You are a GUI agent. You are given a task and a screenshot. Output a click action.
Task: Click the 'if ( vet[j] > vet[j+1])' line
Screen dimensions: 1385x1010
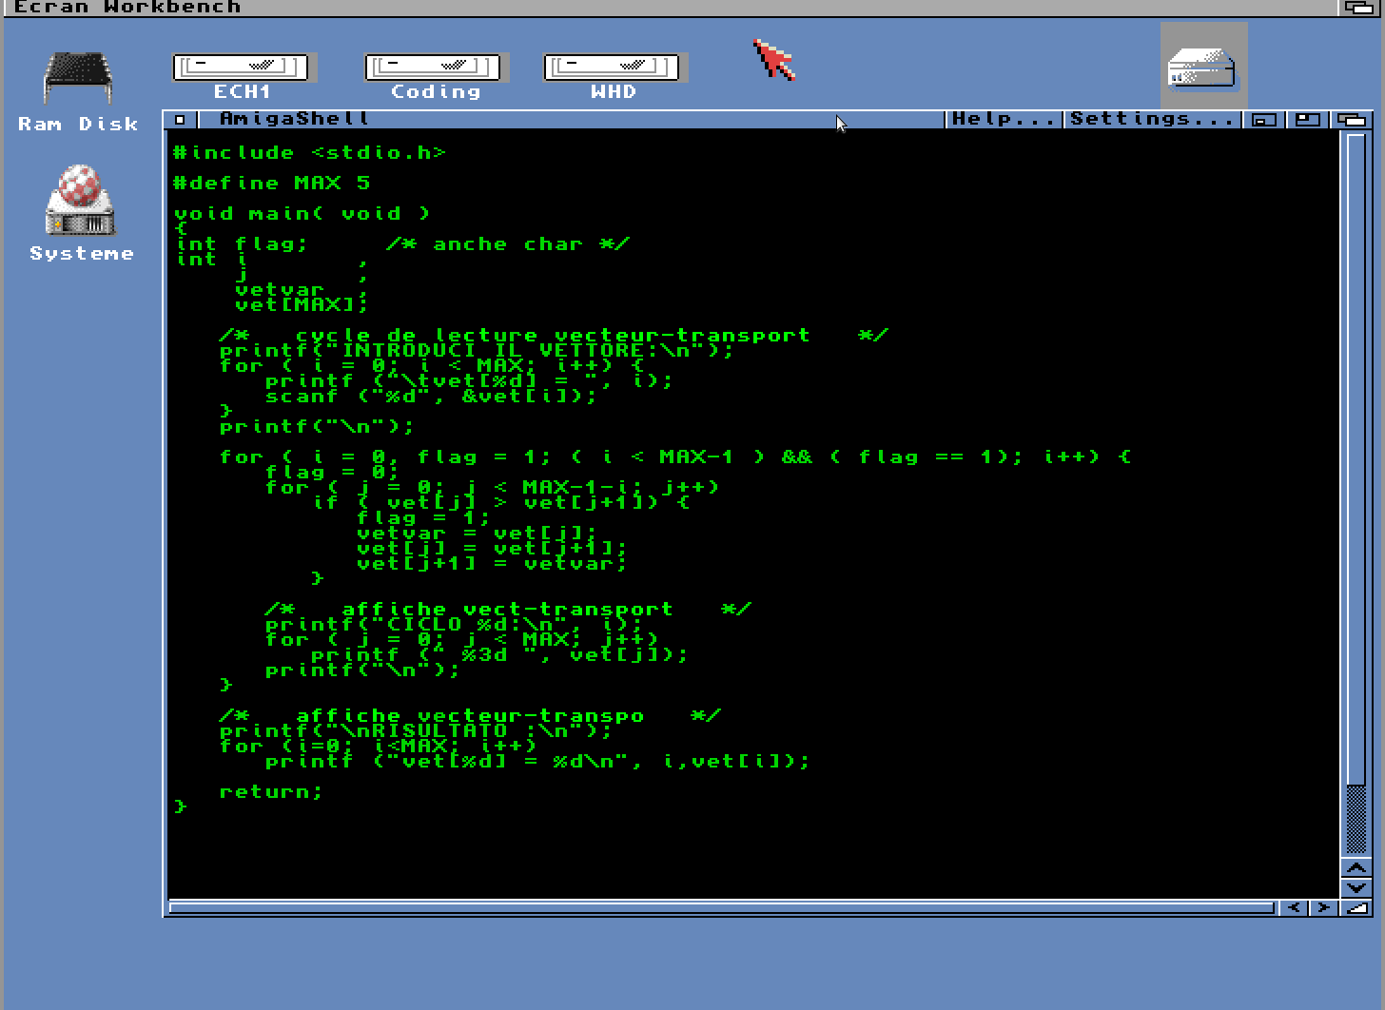coord(502,503)
